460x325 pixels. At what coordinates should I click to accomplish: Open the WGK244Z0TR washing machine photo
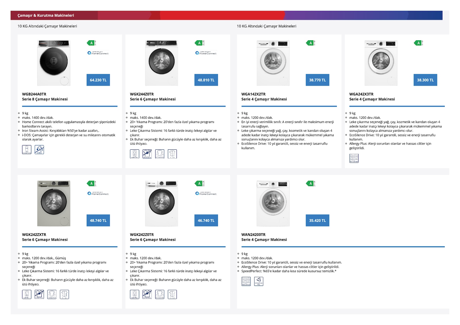click(162, 63)
